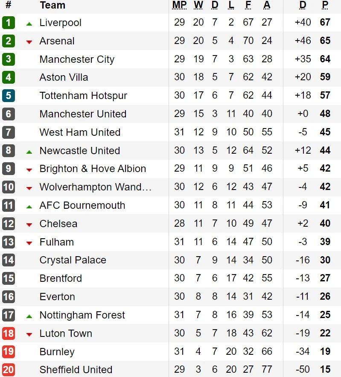Click the green arrow beside Nottingham Forest
Image resolution: width=341 pixels, height=377 pixels.
(29, 316)
